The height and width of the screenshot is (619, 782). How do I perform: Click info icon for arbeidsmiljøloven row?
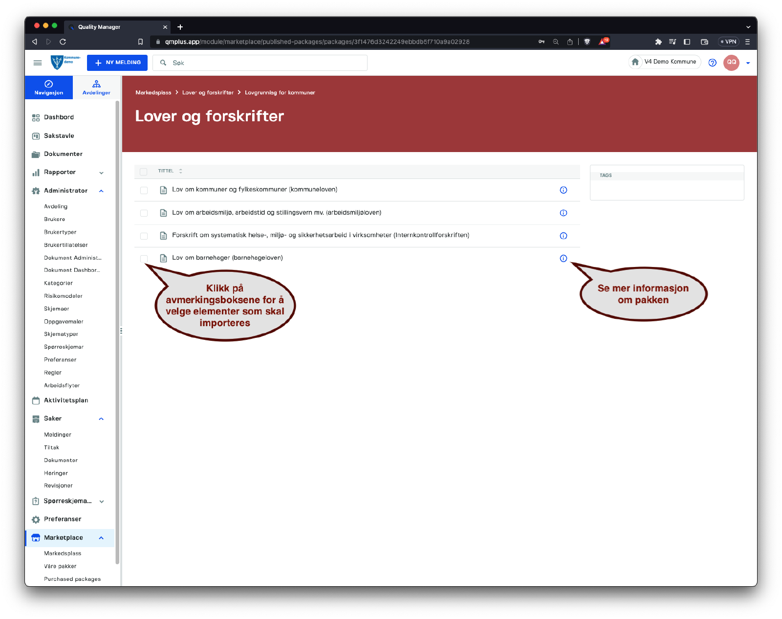563,213
